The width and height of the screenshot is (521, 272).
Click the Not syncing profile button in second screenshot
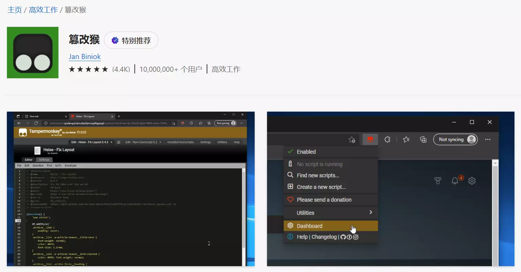[x=455, y=139]
